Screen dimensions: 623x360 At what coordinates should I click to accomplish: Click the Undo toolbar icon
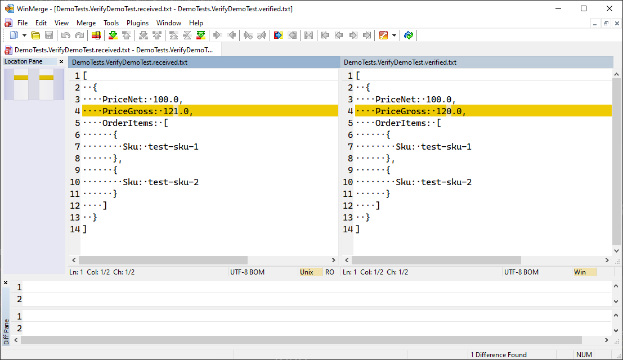[65, 35]
